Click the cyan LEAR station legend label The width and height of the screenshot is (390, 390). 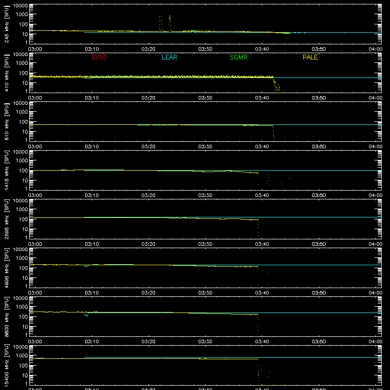click(169, 57)
